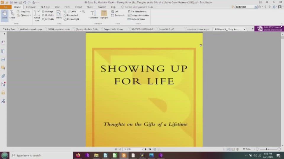This screenshot has width=284, height=159.
Task: Open the zoom percentage dropdown in ribbon
Action: point(80,11)
